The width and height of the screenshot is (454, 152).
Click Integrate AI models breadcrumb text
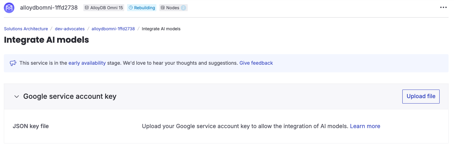(161, 29)
